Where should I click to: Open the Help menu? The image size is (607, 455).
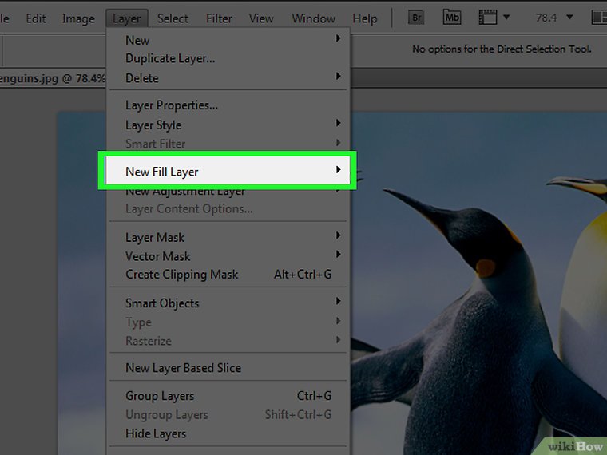coord(365,18)
